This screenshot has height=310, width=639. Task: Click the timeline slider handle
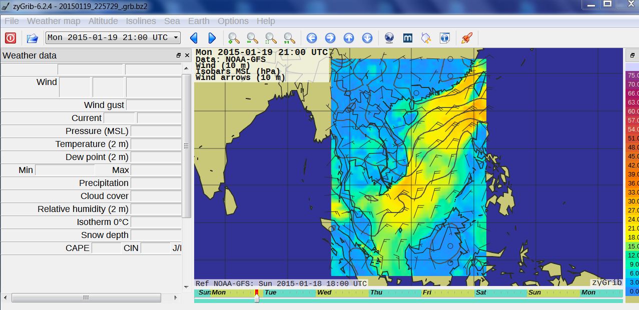(257, 297)
